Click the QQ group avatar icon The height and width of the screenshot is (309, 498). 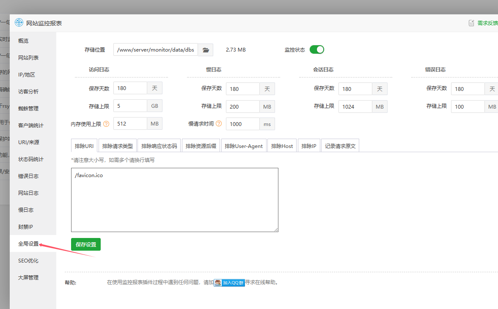click(218, 282)
